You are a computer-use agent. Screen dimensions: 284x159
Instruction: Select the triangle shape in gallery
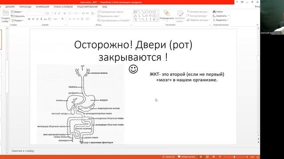point(135,16)
